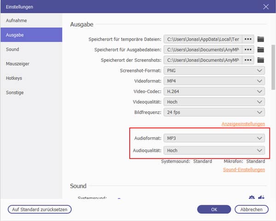This screenshot has height=221, width=276.
Task: Click the Ausgabe section heading
Action: (82, 24)
